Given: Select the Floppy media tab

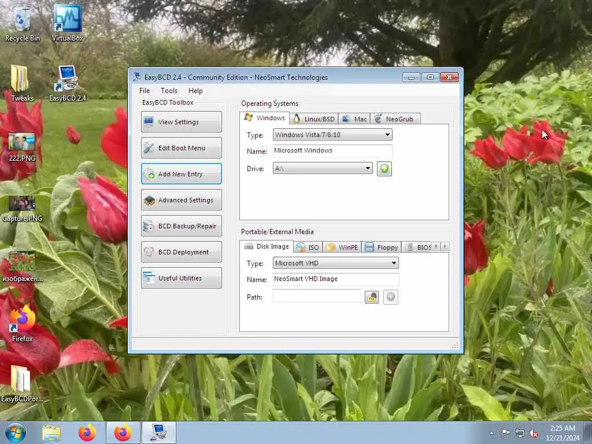Looking at the screenshot, I should click(x=382, y=247).
